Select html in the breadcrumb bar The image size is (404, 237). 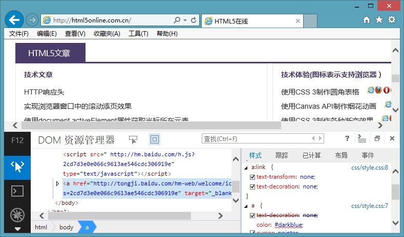tap(41, 227)
